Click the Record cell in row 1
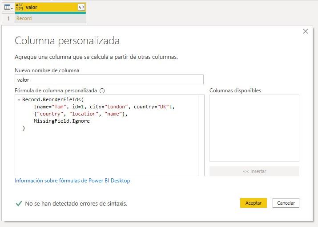This screenshot has height=227, width=318. 51,18
